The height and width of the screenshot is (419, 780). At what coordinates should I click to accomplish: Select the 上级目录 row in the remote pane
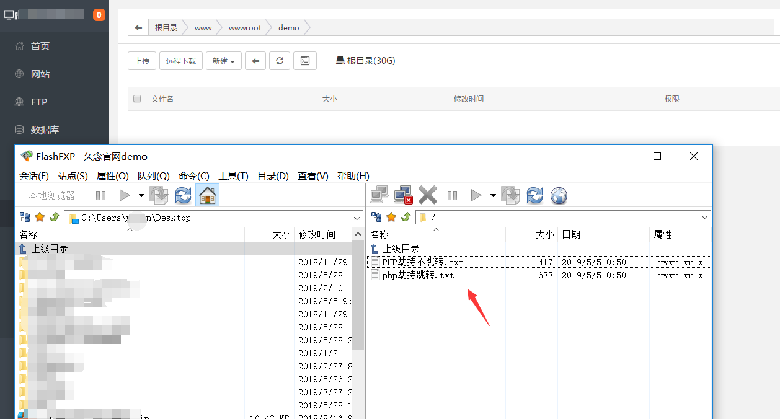[x=539, y=249]
